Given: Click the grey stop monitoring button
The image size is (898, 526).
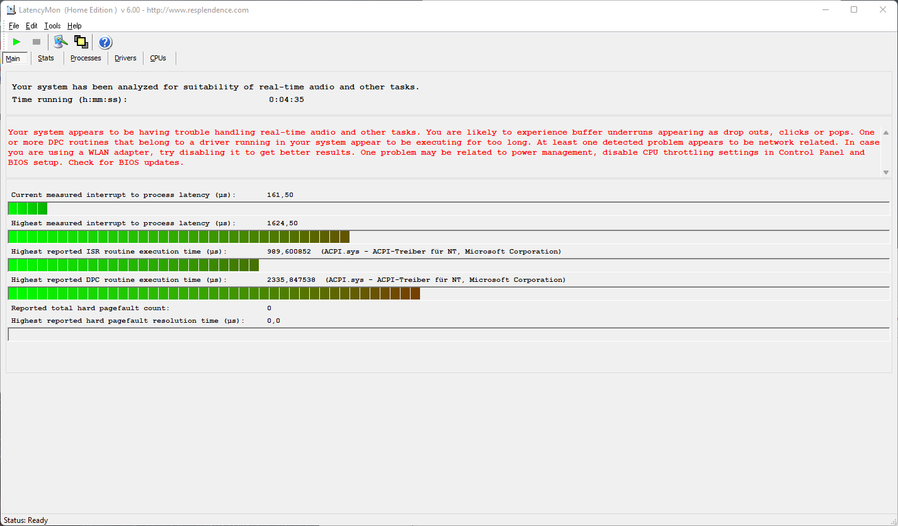Looking at the screenshot, I should coord(37,42).
